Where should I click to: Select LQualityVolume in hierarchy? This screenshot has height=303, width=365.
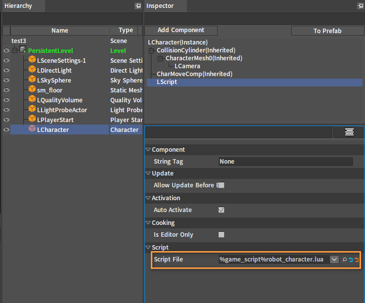(59, 100)
